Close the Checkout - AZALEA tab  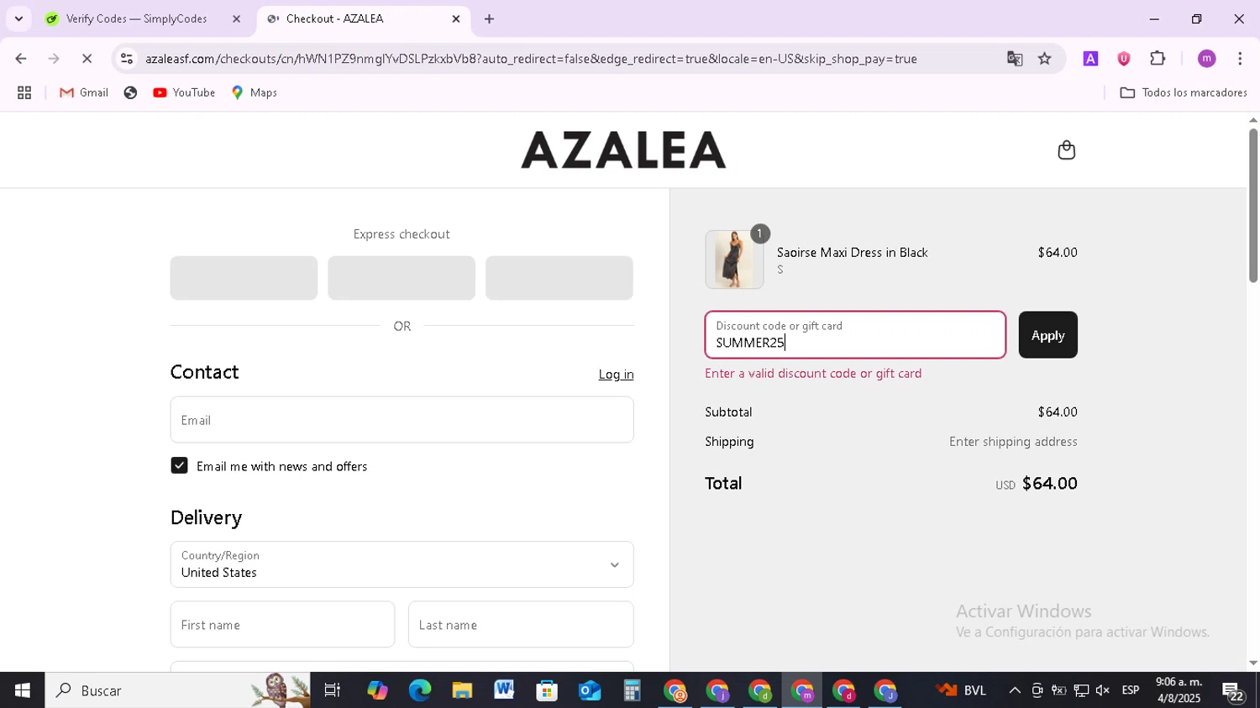coord(456,18)
